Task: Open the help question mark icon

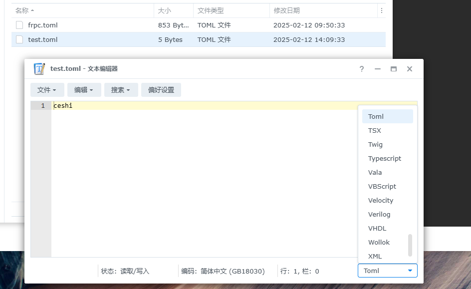Action: 361,69
